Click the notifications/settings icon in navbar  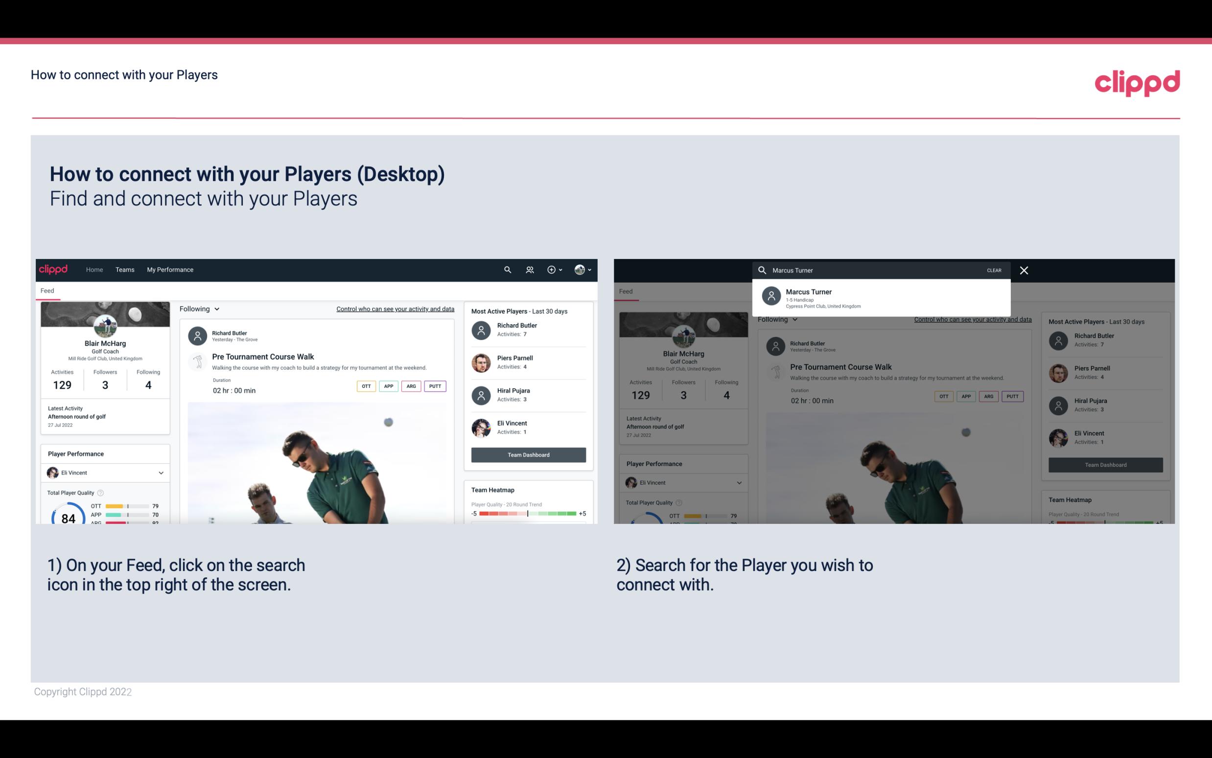(552, 270)
